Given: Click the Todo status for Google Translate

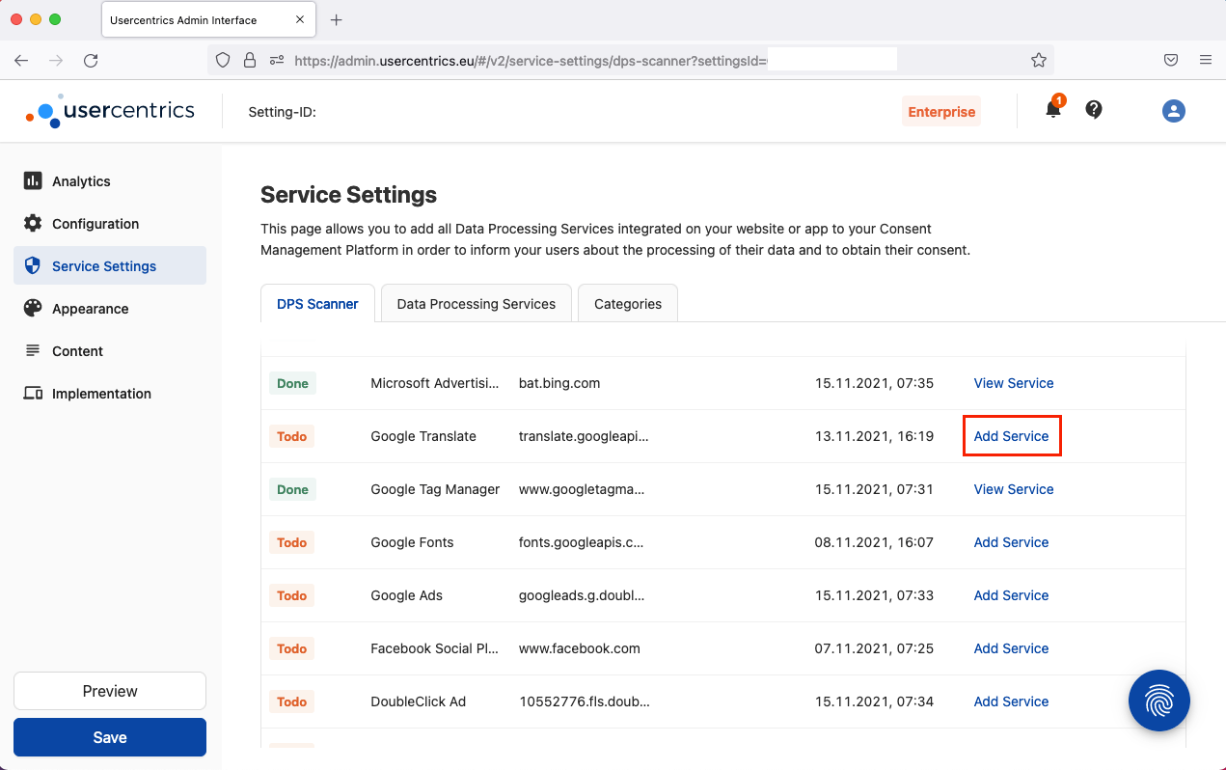Looking at the screenshot, I should coord(291,436).
